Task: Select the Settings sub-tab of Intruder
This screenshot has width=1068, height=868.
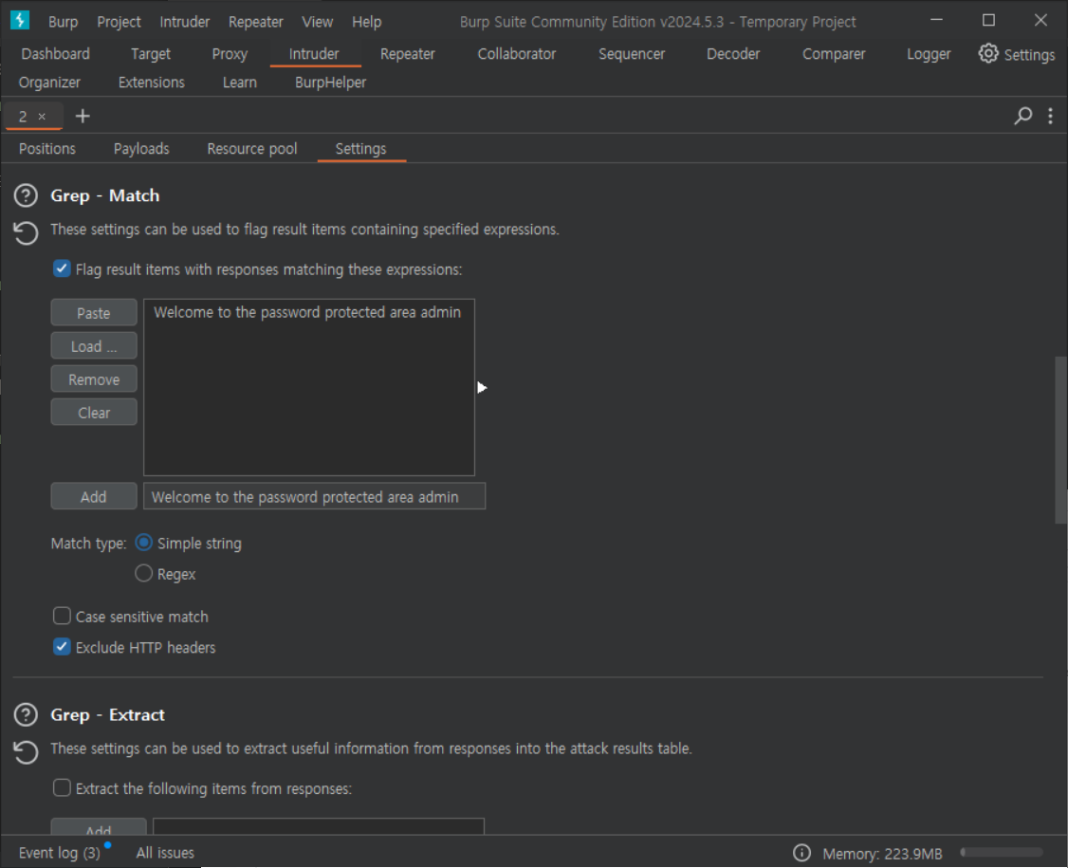Action: pos(361,149)
